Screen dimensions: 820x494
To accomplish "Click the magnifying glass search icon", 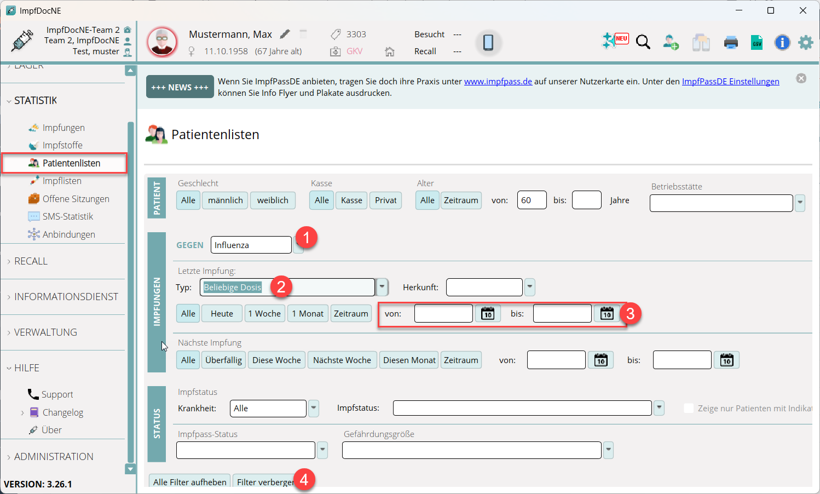I will (x=643, y=42).
